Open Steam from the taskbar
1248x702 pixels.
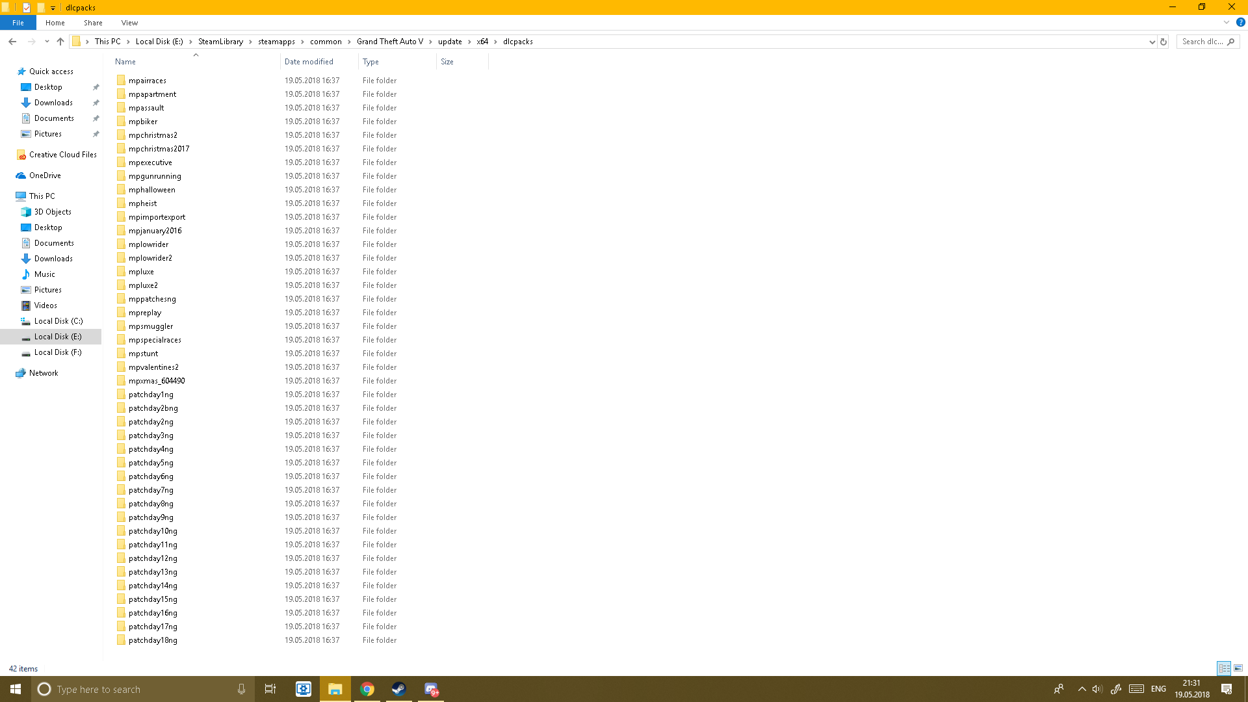click(398, 689)
